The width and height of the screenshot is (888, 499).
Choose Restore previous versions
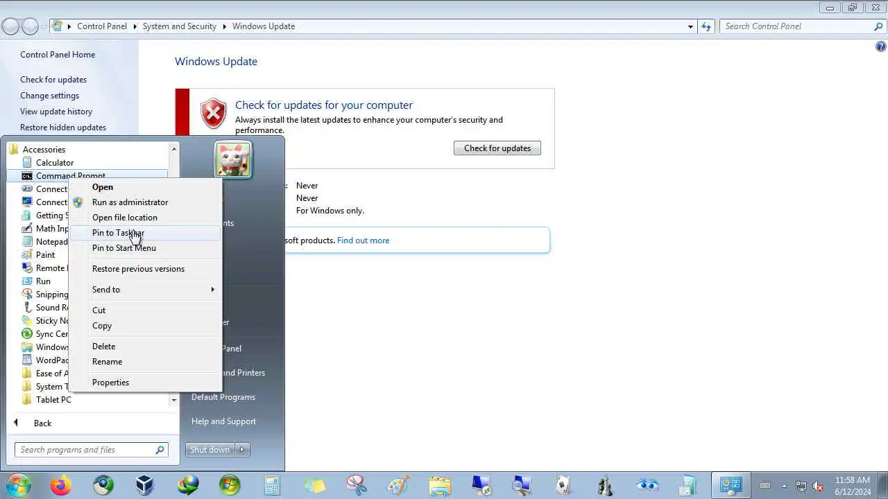[x=138, y=269]
